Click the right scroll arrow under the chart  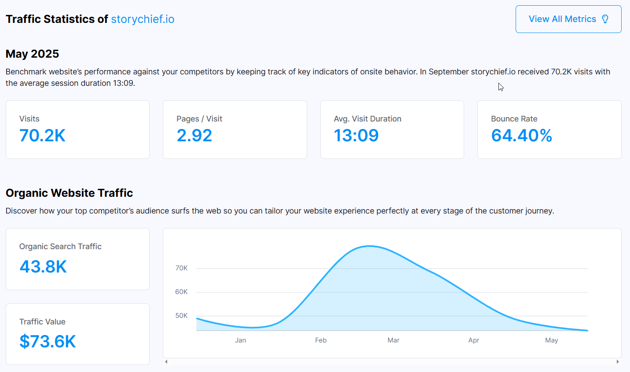click(618, 362)
